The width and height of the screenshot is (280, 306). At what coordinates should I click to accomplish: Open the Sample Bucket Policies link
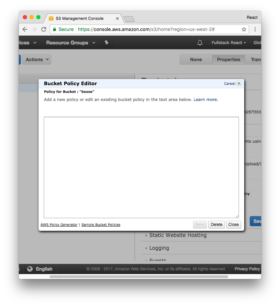[101, 225]
